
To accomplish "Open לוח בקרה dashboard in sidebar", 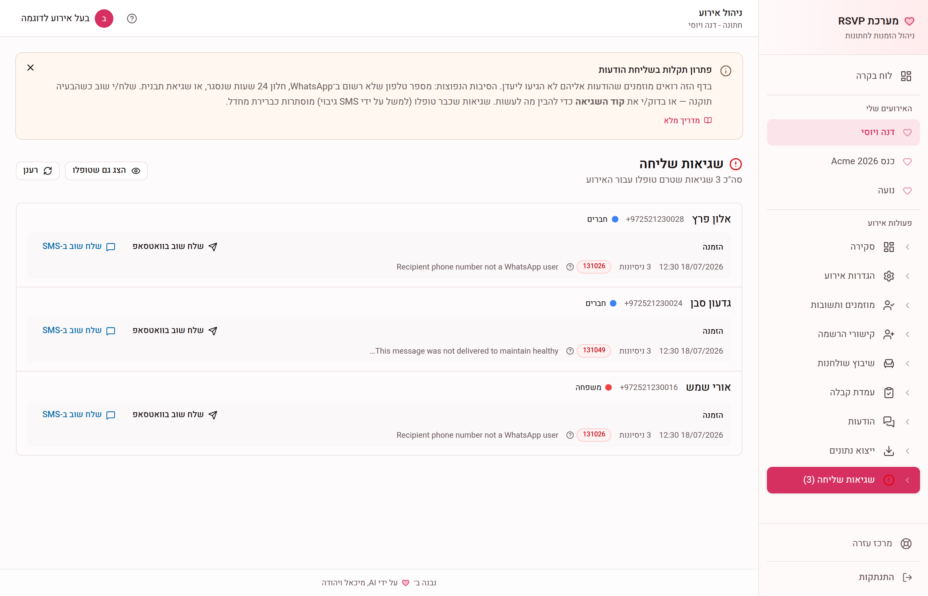I will pos(843,76).
